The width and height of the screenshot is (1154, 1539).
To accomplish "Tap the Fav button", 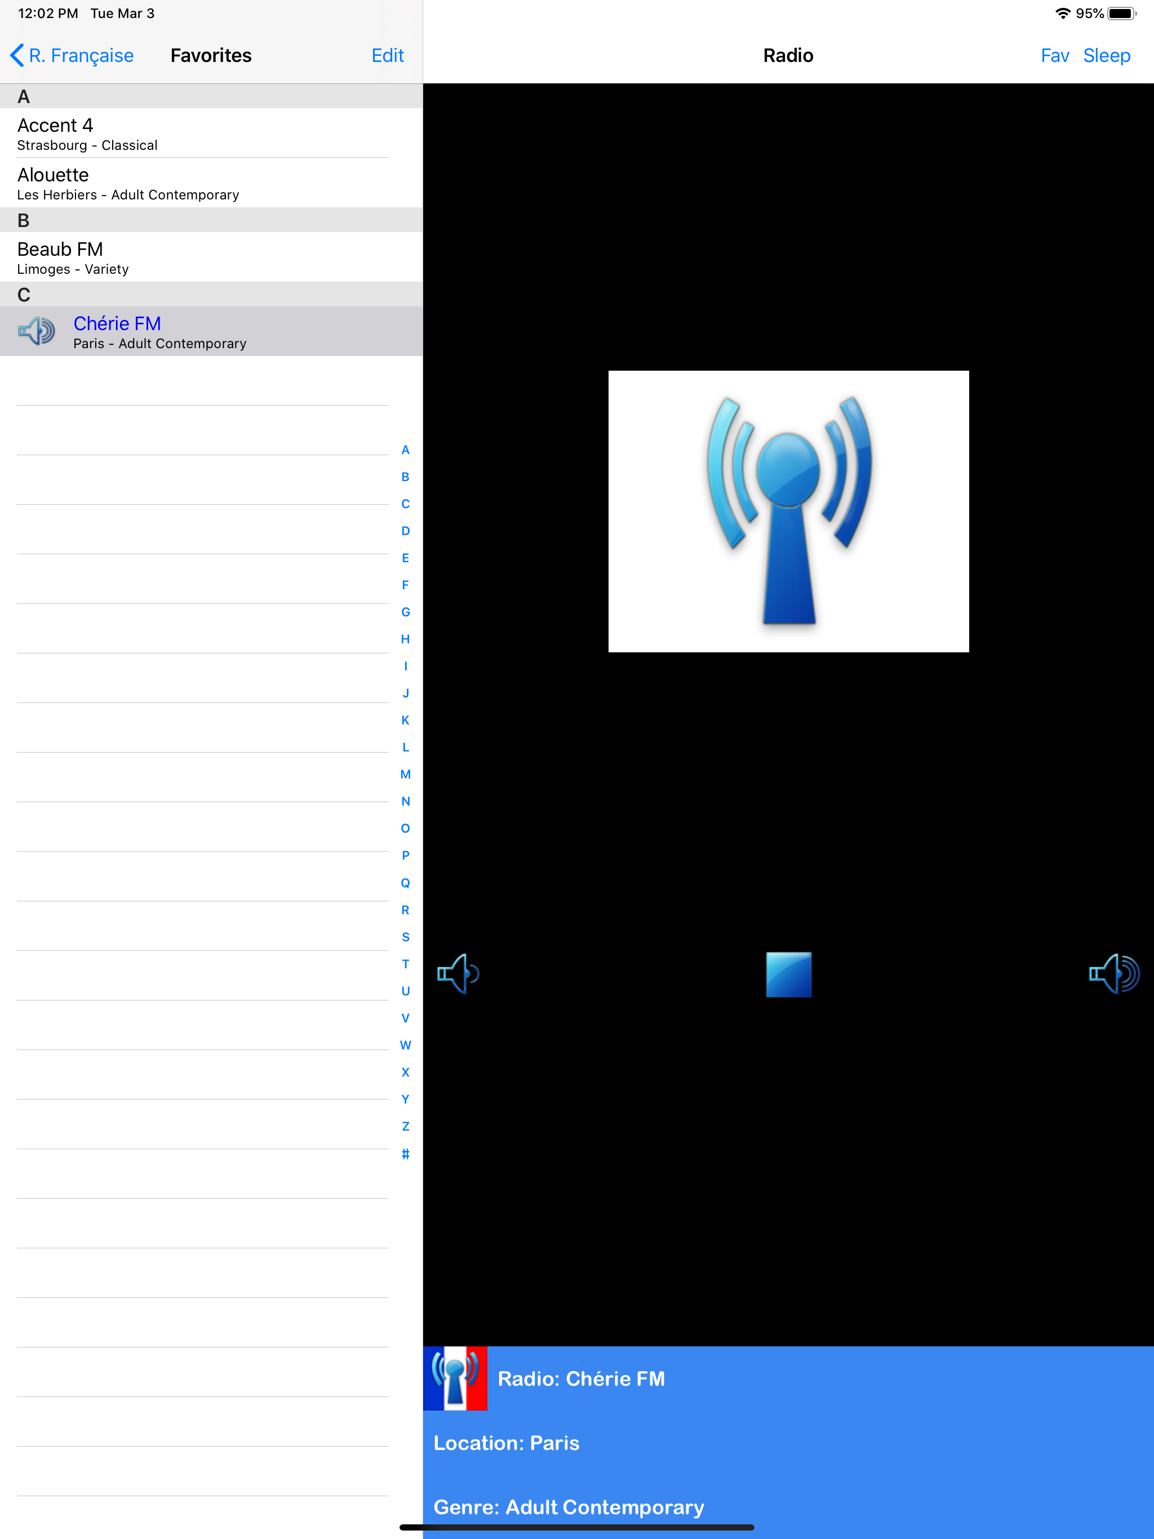I will pos(1054,56).
